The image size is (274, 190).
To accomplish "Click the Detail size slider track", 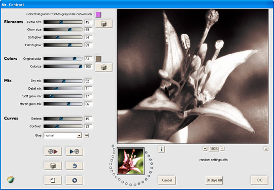I will (x=63, y=22).
